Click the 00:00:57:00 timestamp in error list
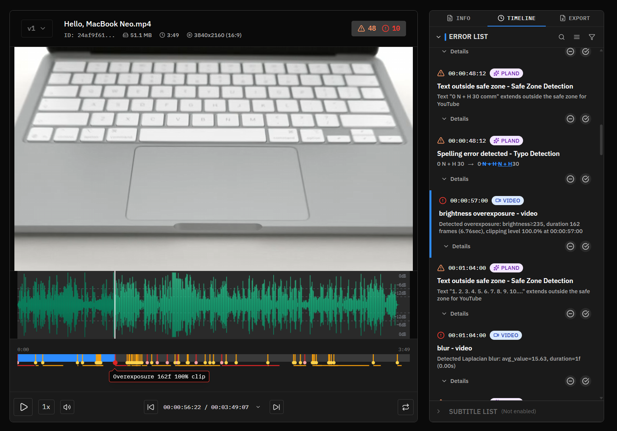The height and width of the screenshot is (431, 617). tap(469, 201)
